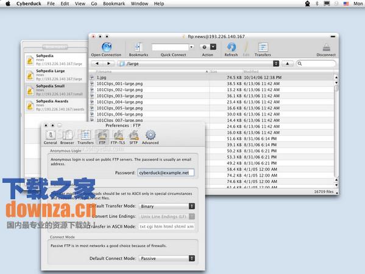Image resolution: width=365 pixels, height=274 pixels.
Task: Click the Bluetooth menu bar icon
Action: coord(317,4)
